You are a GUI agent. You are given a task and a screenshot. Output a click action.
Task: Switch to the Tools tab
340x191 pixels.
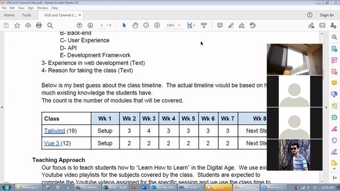pos(26,15)
